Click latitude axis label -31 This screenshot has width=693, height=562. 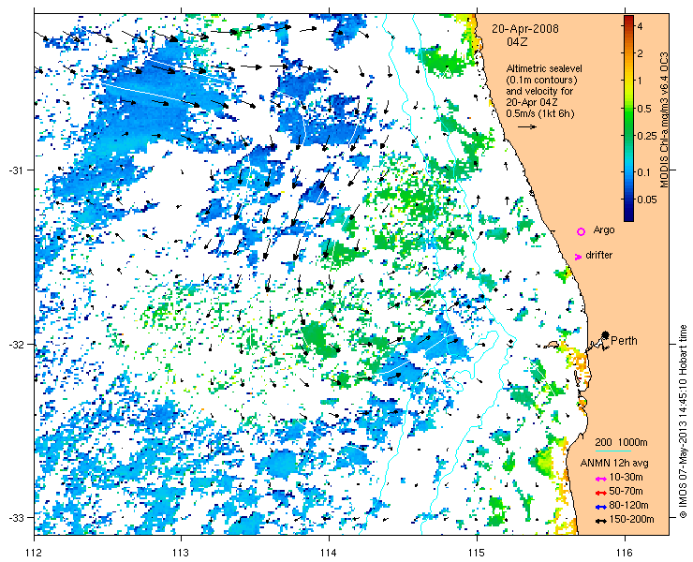point(15,170)
